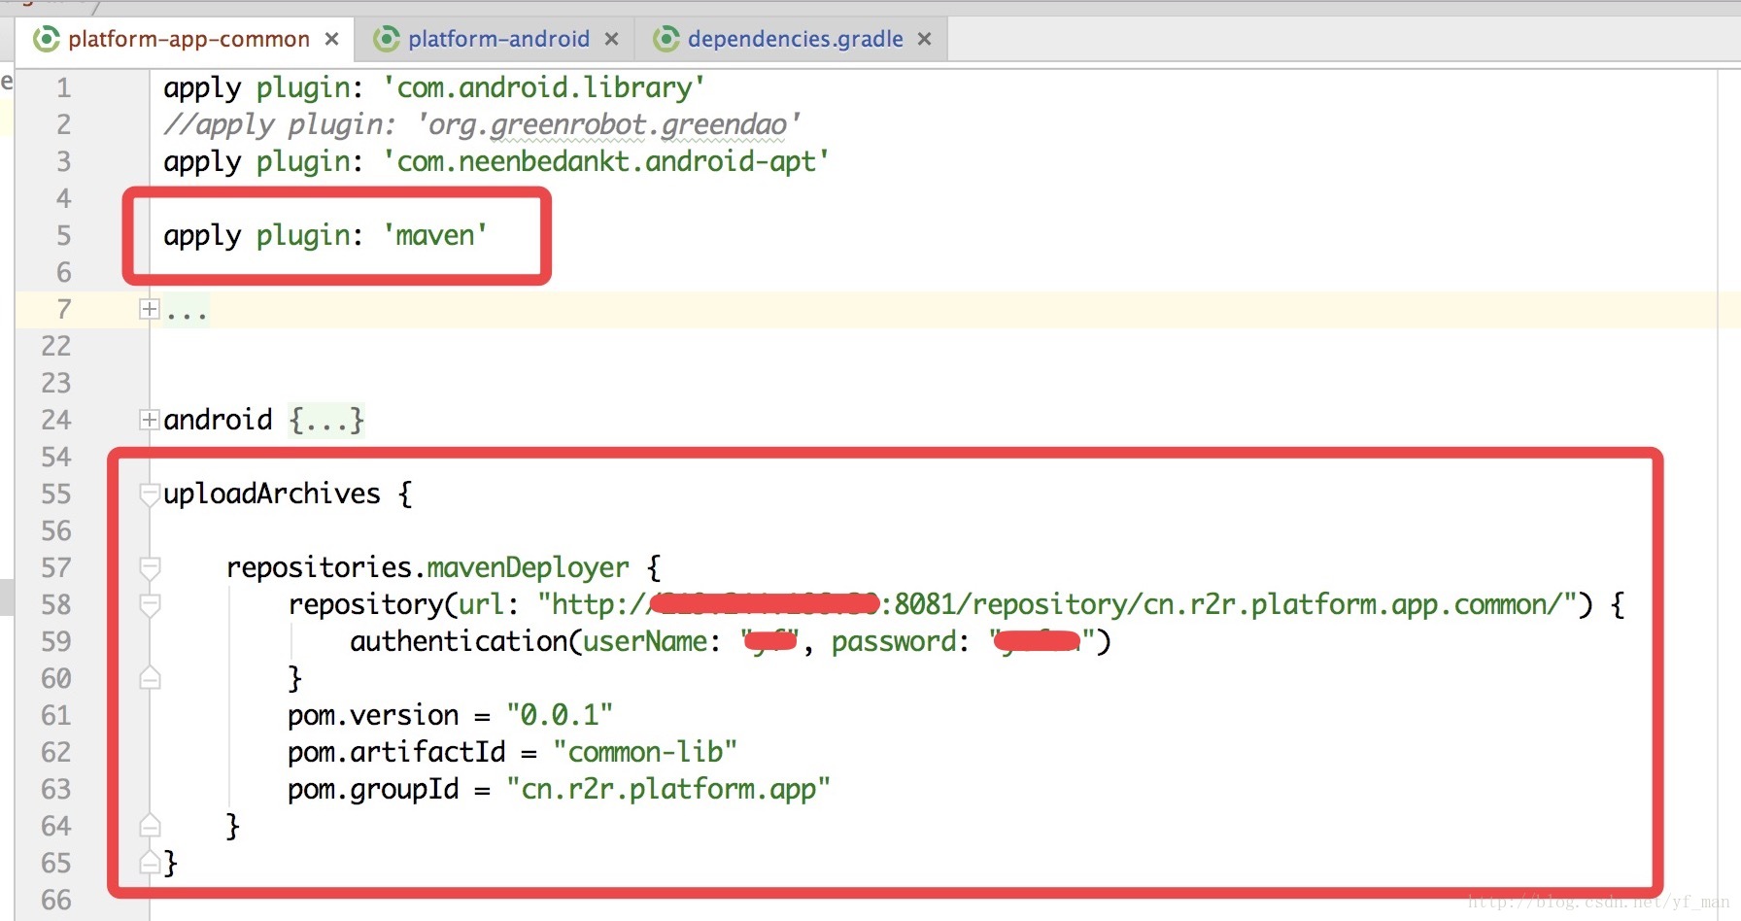Open the platform-android tab
The image size is (1741, 921).
[x=498, y=39]
